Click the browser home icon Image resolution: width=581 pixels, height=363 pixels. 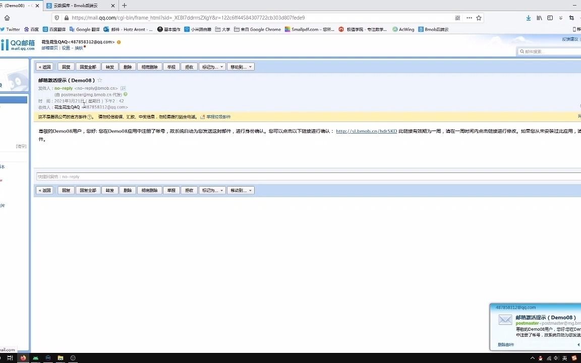pos(7,18)
